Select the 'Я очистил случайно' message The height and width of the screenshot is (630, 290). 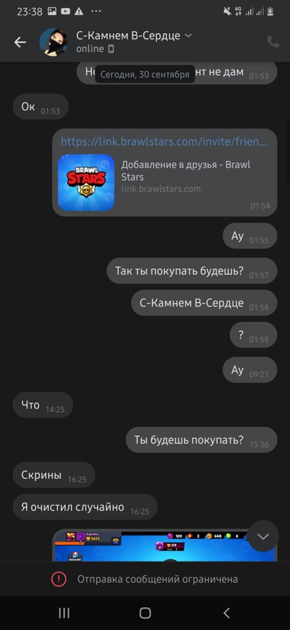85,507
